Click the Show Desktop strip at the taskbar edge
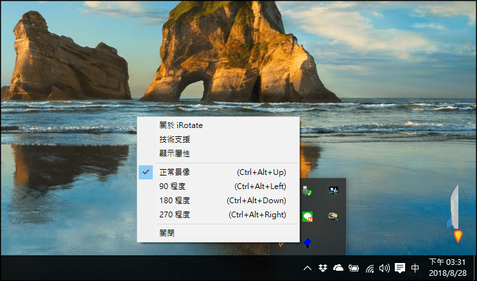 point(475,268)
